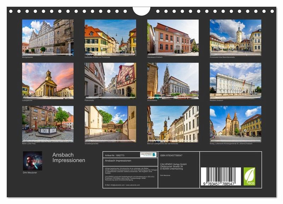Click the Ansbach Impressionen title text
This screenshot has width=283, height=204.
click(69, 157)
